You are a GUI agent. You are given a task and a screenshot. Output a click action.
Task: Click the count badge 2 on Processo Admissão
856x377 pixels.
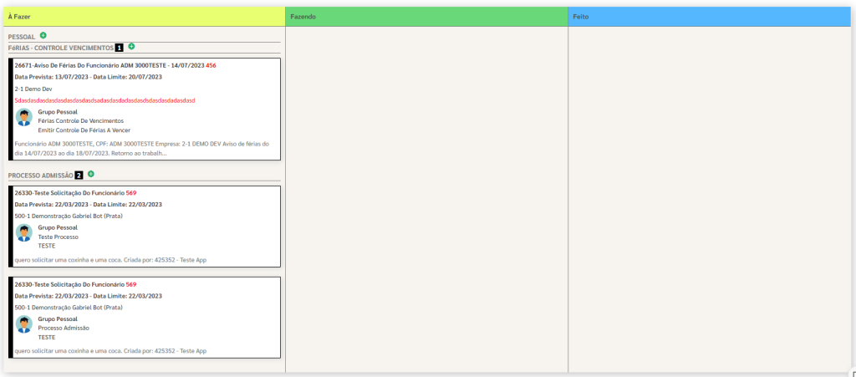click(79, 176)
